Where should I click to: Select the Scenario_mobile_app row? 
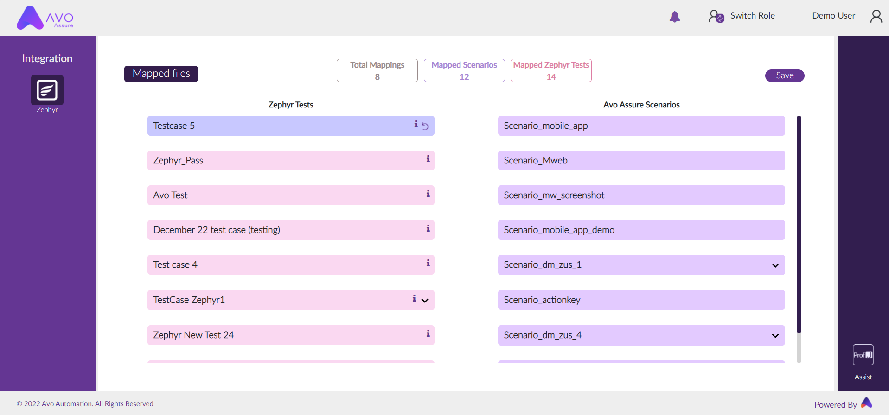pos(641,126)
